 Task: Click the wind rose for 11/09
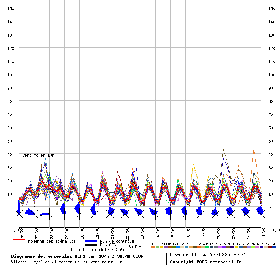261,214
